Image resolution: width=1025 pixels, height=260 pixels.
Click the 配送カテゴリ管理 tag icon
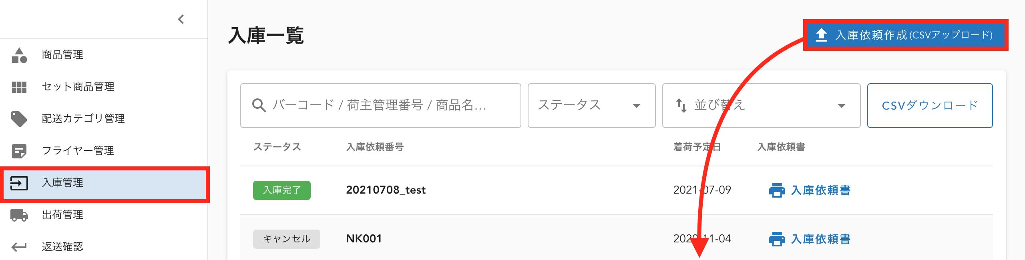click(19, 119)
